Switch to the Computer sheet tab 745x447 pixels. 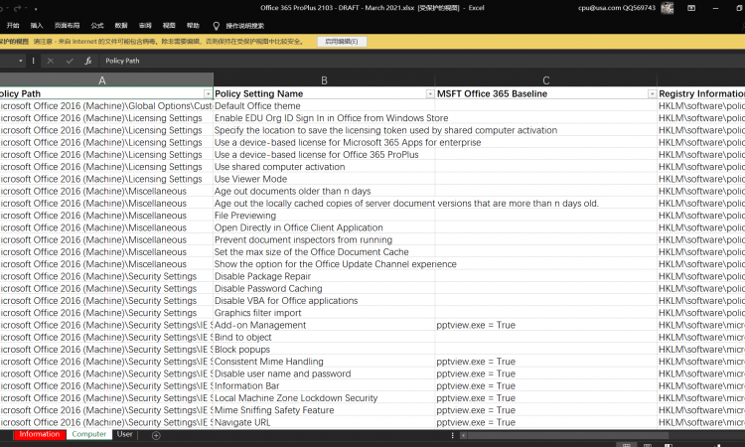click(x=88, y=434)
